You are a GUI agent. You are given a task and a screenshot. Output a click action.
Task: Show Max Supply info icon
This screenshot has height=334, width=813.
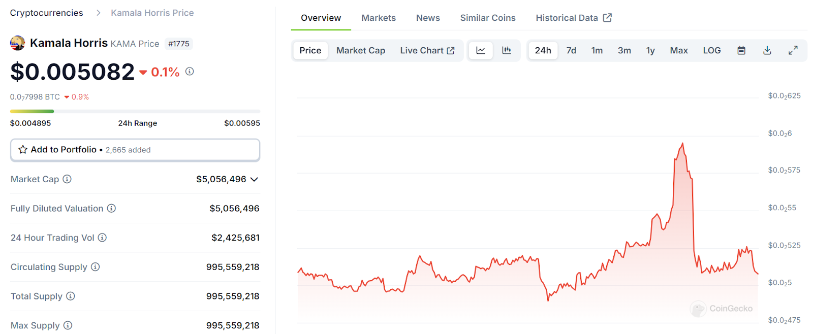[68, 325]
